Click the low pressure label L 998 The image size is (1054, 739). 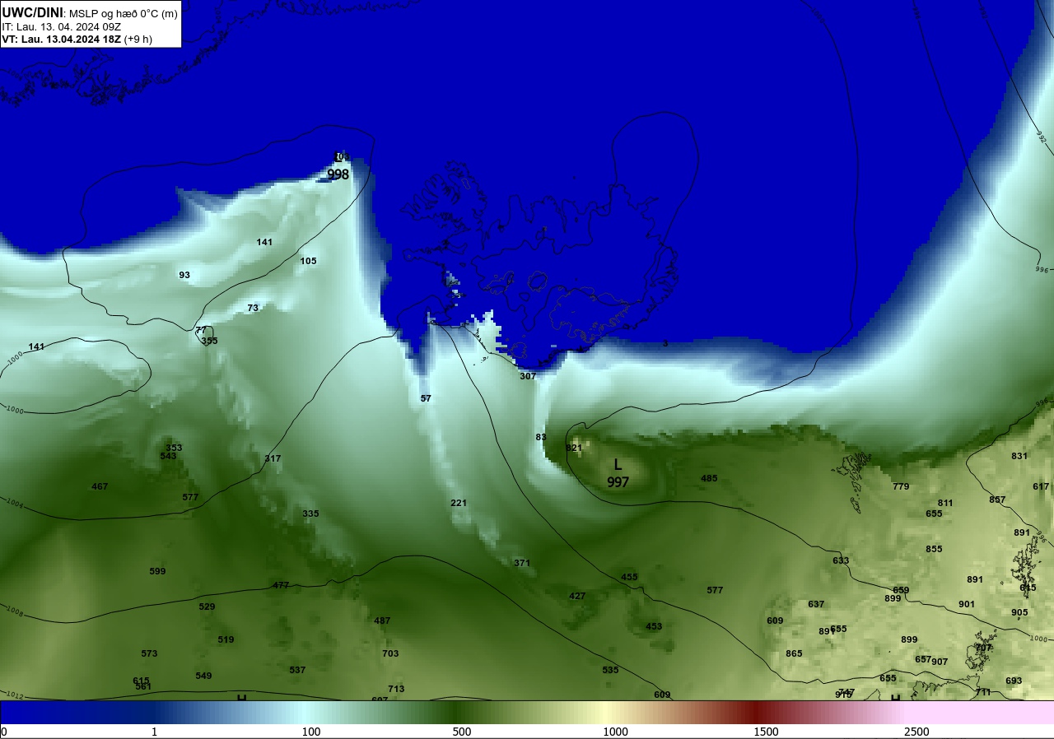coord(338,167)
